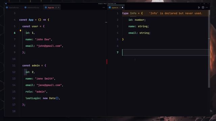Image resolution: width=216 pixels, height=121 pixels.
Task: Close the App.tsx tab
Action: click(x=58, y=7)
